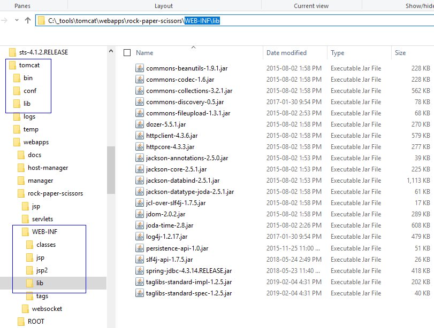434x328 pixels.
Task: Select spring-jdbc-4.3.14.RELEASE.jar file
Action: pos(188,271)
